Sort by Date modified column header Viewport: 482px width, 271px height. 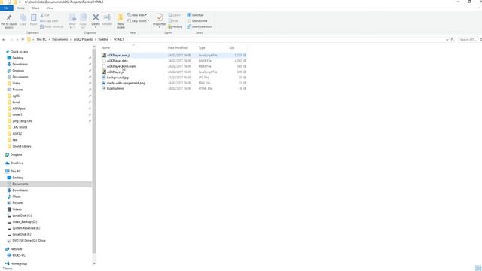[x=178, y=48]
